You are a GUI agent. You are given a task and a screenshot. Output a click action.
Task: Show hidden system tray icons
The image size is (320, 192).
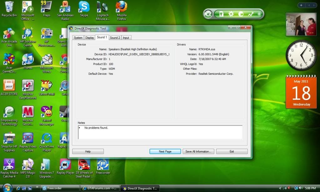click(280, 188)
